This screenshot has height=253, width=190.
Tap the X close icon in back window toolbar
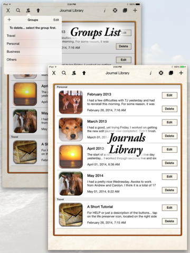pyautogui.click(x=8, y=11)
